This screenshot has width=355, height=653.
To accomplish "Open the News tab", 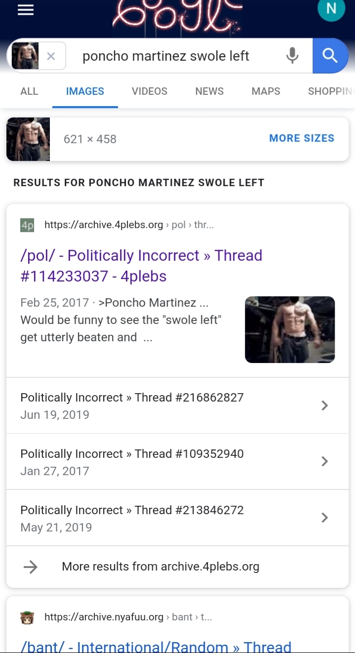I will [x=209, y=91].
